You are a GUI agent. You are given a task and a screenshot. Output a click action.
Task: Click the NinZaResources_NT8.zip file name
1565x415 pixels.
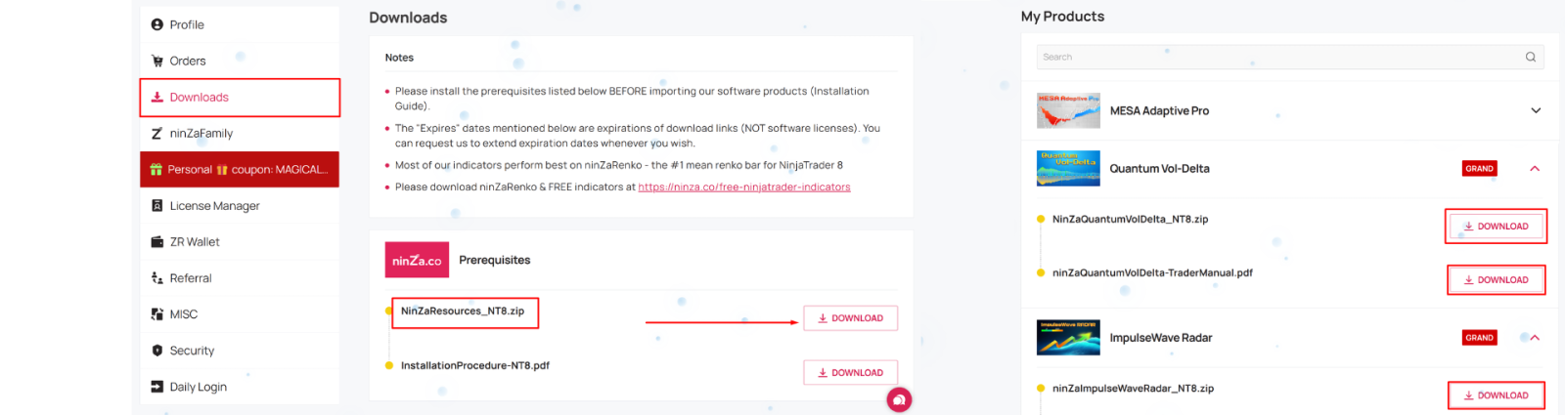(463, 311)
